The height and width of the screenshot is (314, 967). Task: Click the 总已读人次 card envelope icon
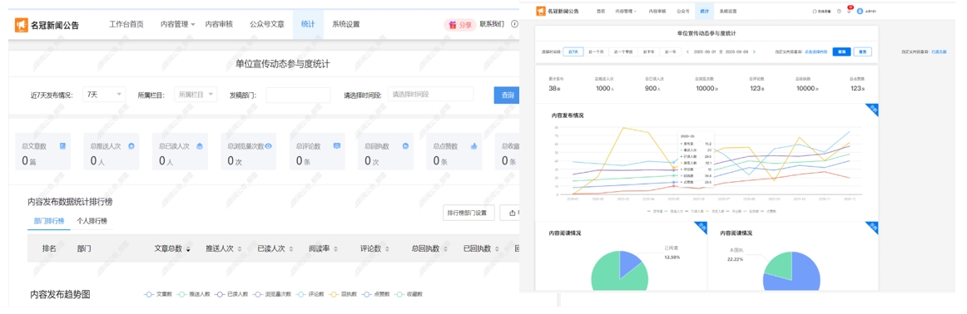(x=200, y=146)
